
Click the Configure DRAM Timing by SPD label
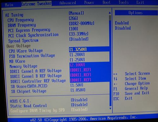pyautogui.click(x=38, y=111)
